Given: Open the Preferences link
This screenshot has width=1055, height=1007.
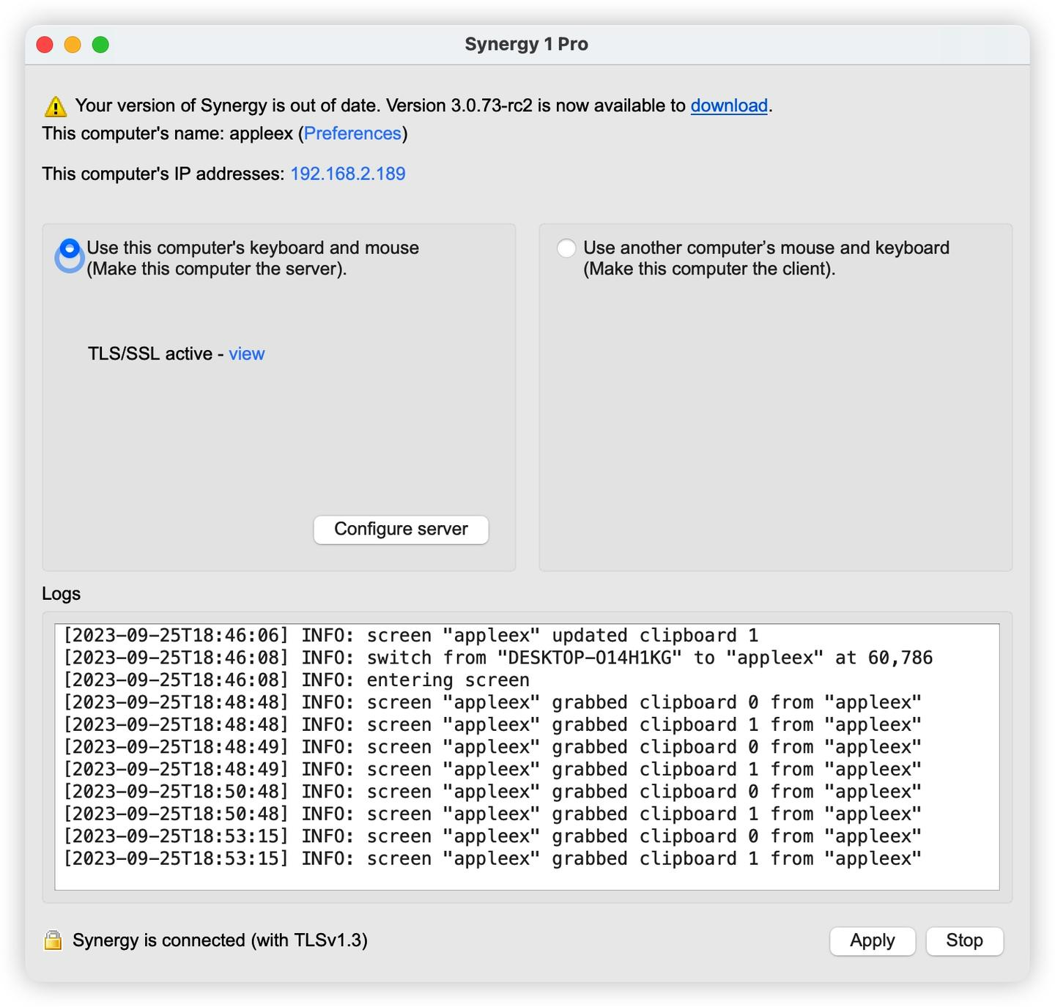Looking at the screenshot, I should tap(352, 133).
